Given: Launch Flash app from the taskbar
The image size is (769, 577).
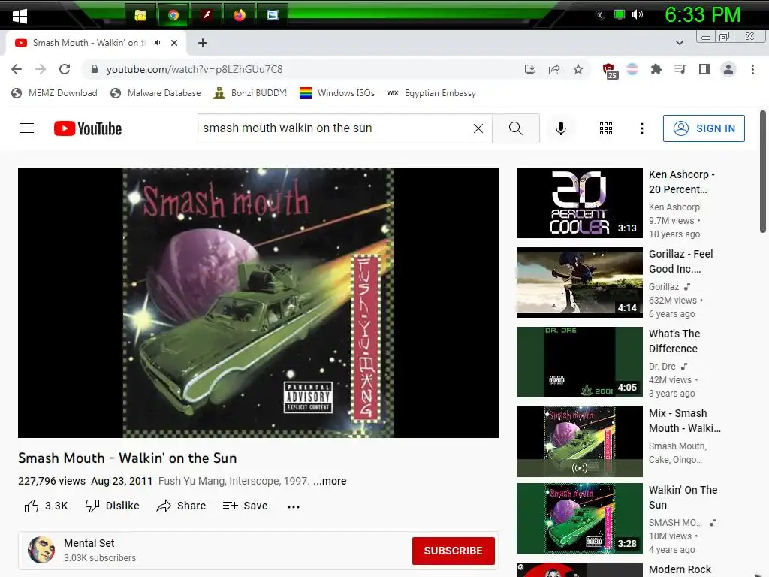Looking at the screenshot, I should (x=207, y=15).
